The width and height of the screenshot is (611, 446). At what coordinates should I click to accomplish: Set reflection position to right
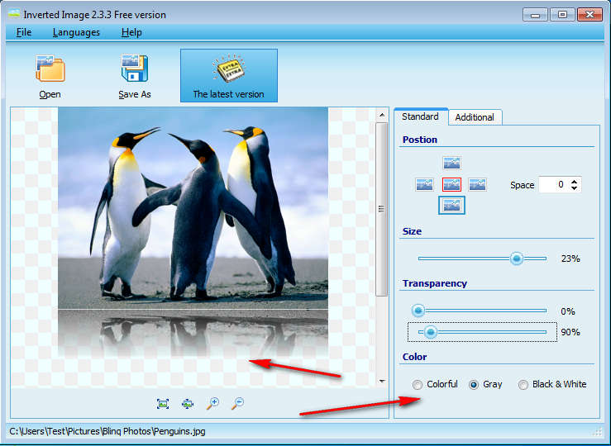(477, 184)
